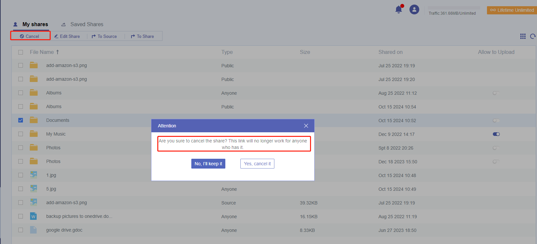537x244 pixels.
Task: Click the Word document icon of backup pictures file
Action: [33, 216]
